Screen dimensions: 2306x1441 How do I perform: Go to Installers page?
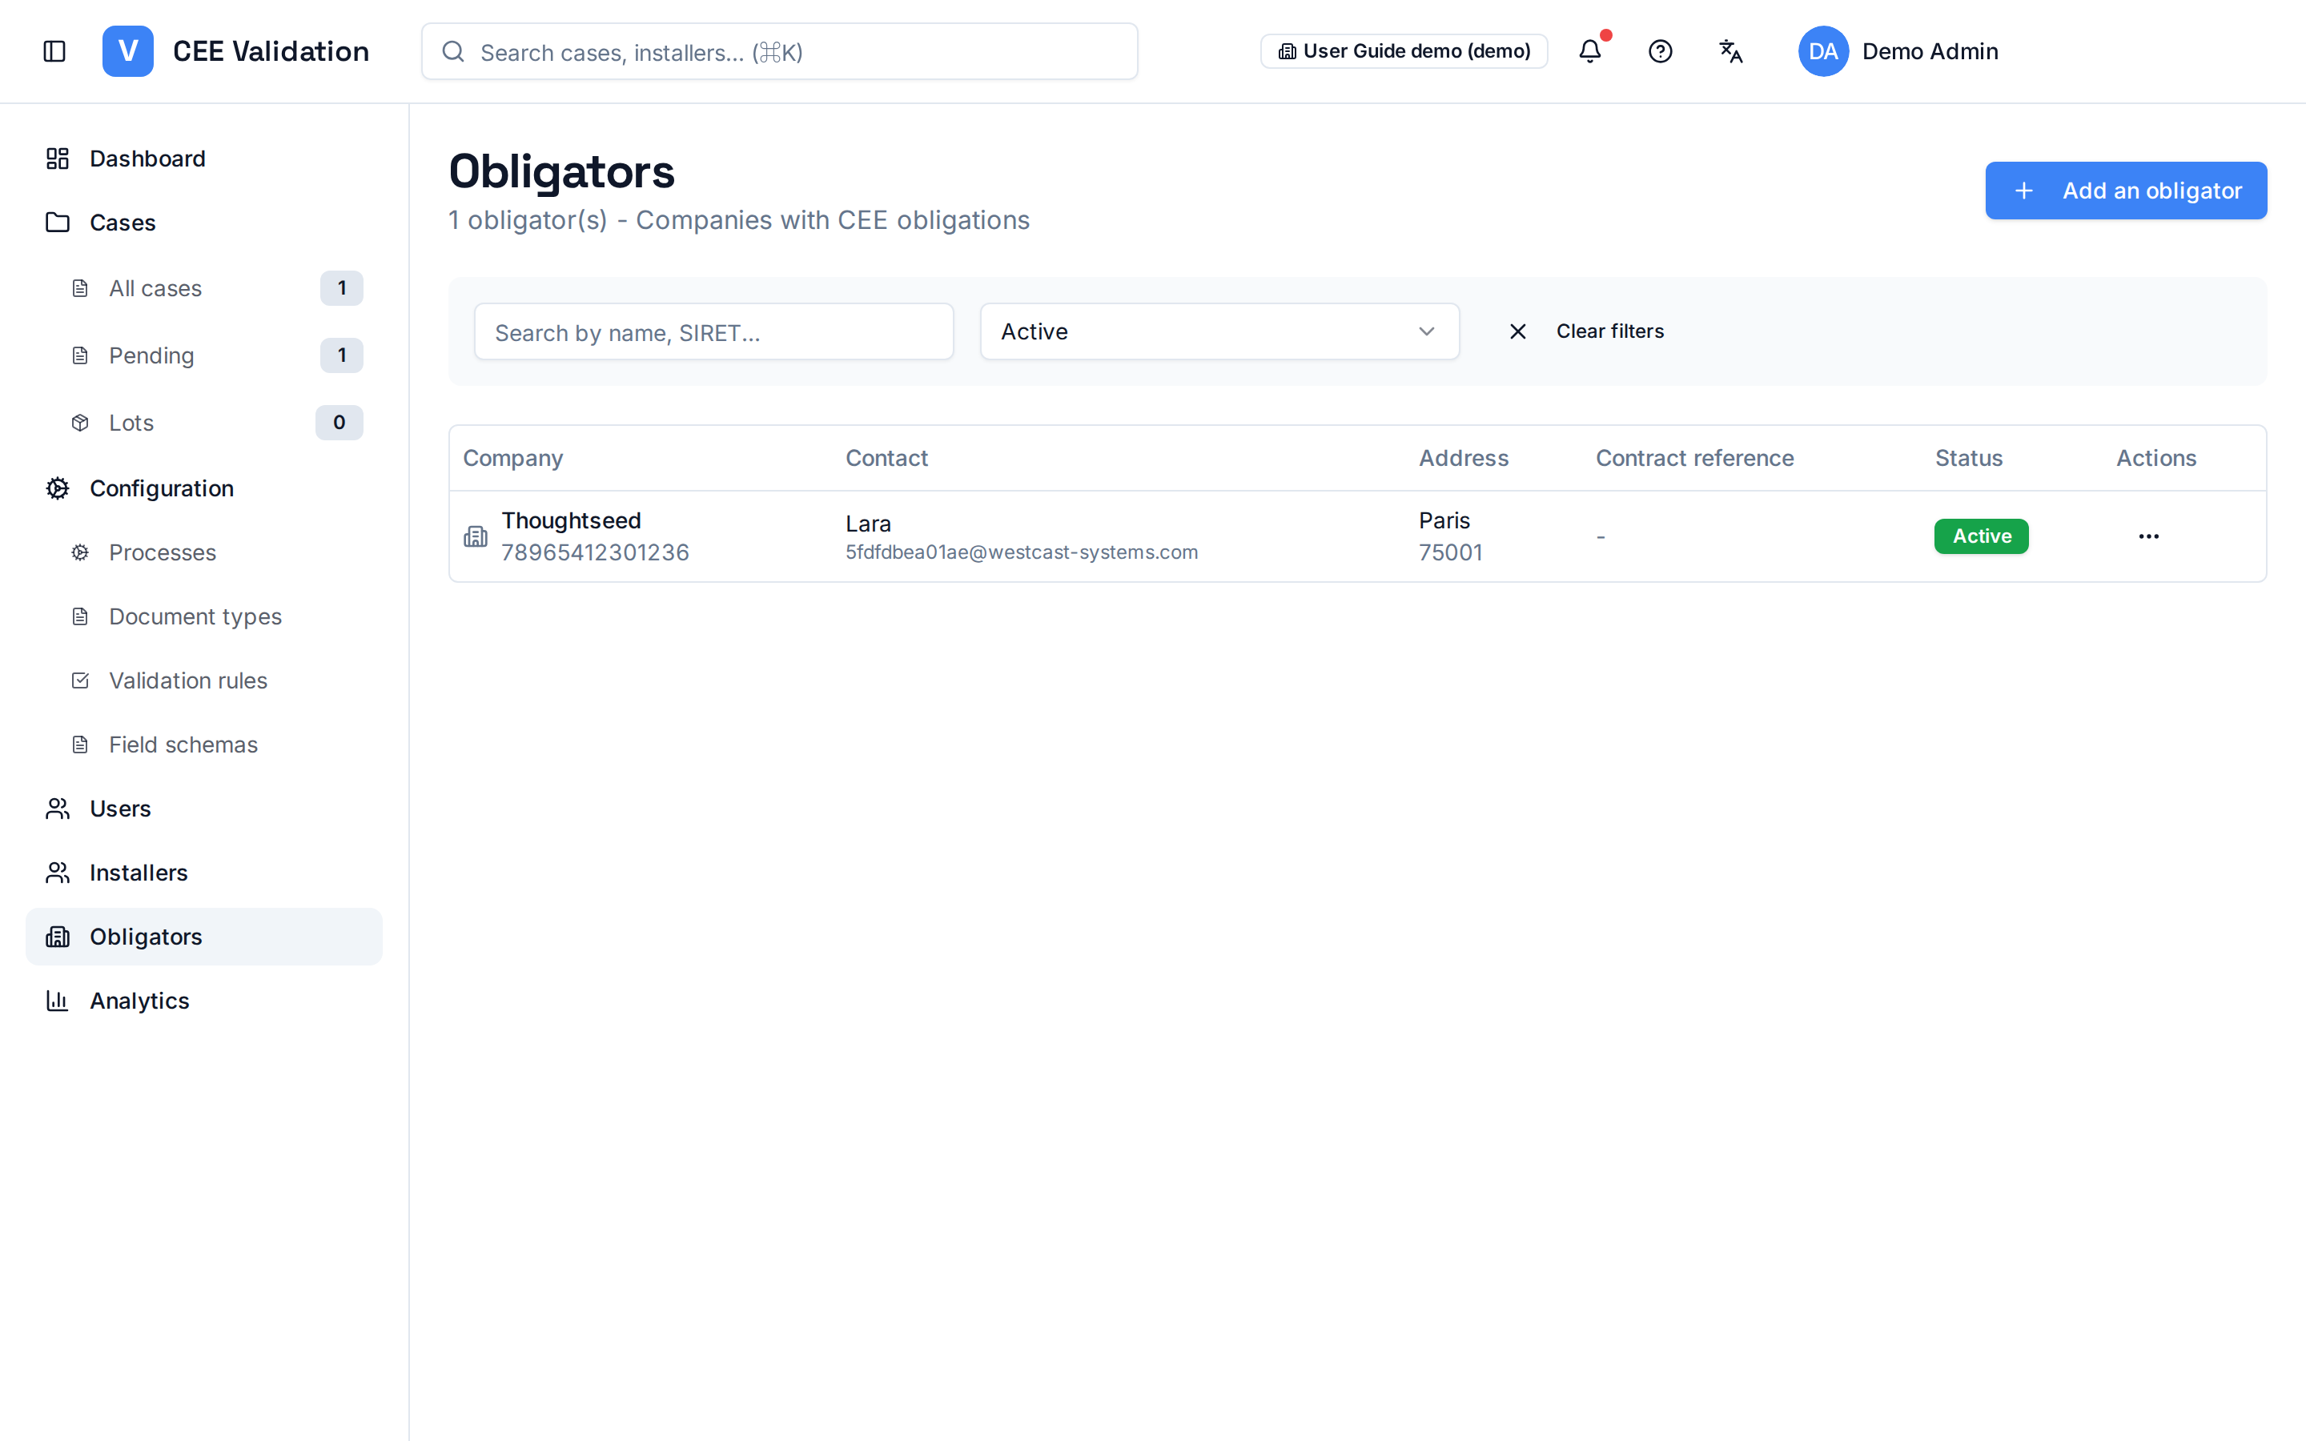click(204, 873)
